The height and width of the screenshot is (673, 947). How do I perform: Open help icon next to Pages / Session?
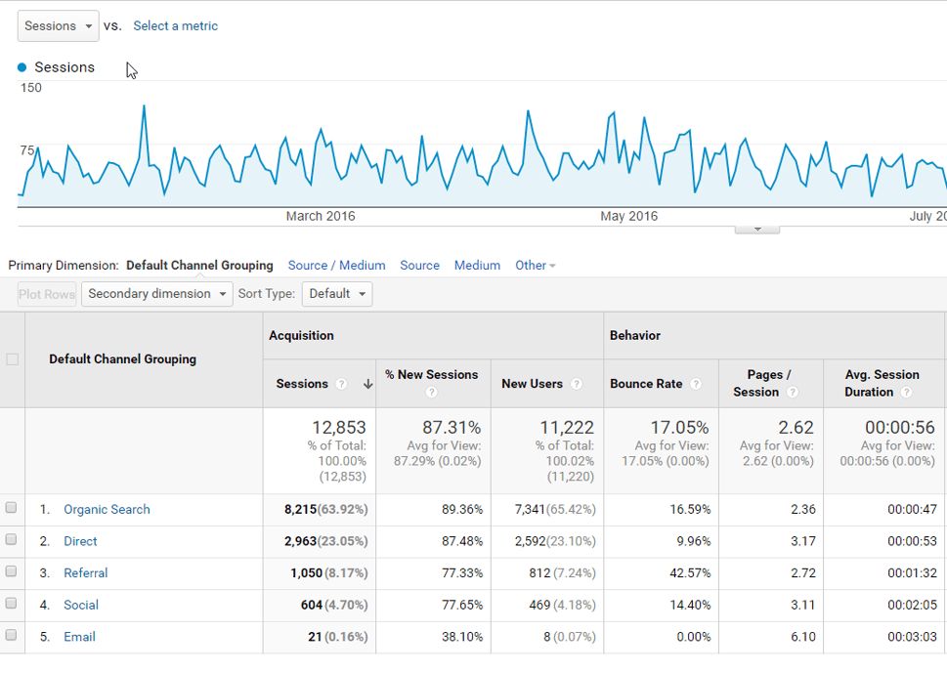pyautogui.click(x=793, y=393)
